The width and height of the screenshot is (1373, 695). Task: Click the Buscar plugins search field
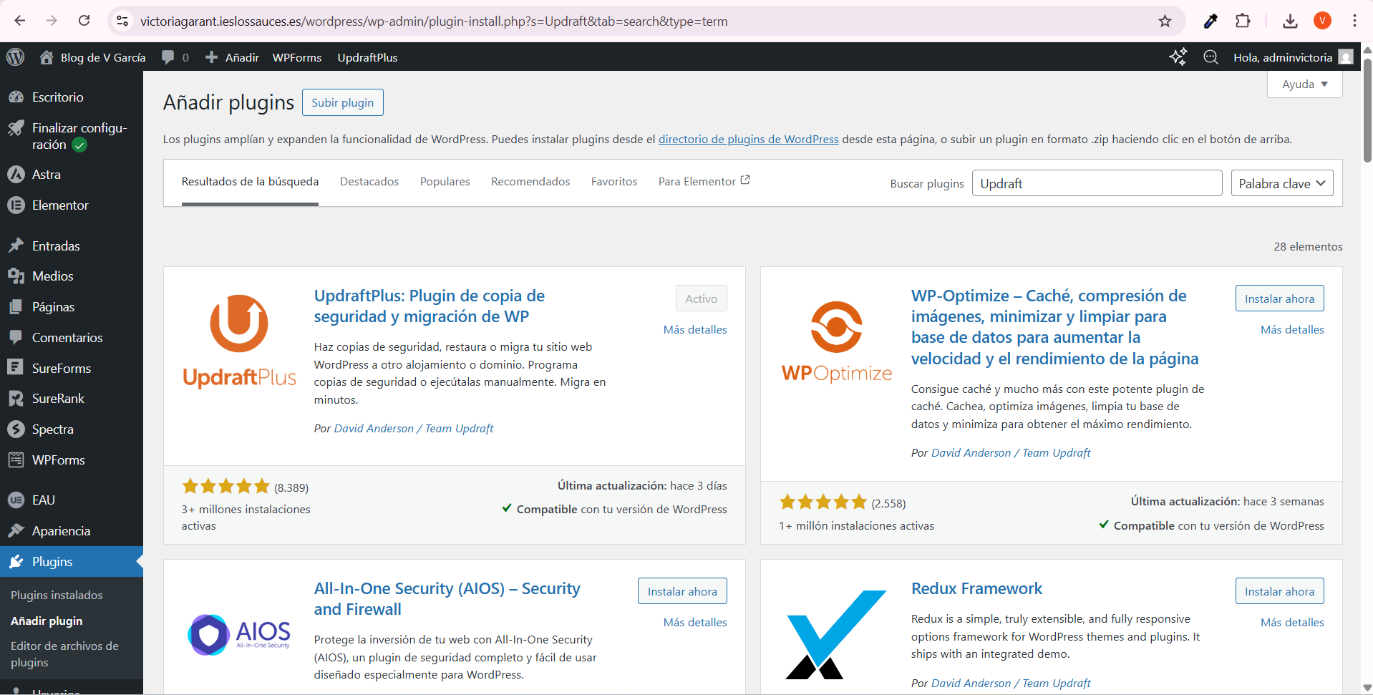tap(1096, 183)
